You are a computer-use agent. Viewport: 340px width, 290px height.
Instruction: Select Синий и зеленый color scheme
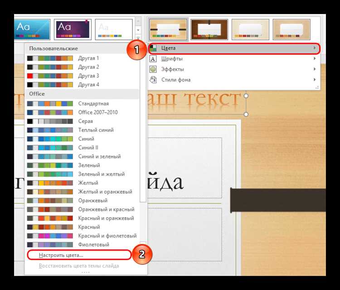click(x=83, y=157)
